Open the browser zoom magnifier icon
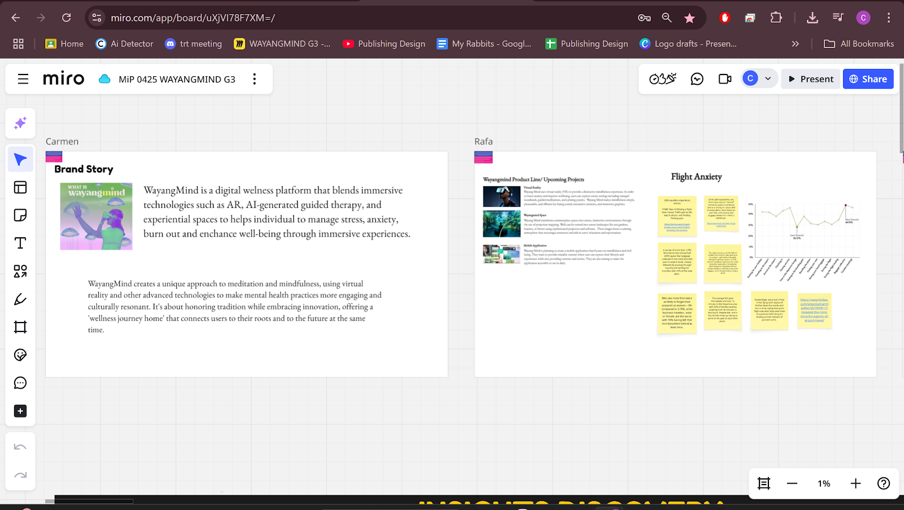The image size is (904, 510). point(667,18)
